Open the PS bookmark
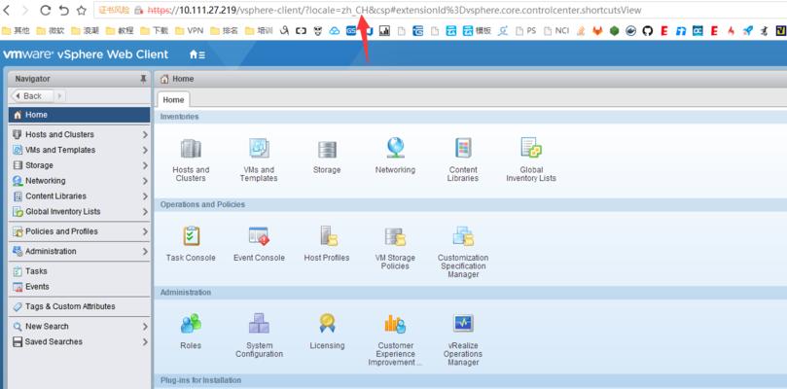 pos(526,31)
